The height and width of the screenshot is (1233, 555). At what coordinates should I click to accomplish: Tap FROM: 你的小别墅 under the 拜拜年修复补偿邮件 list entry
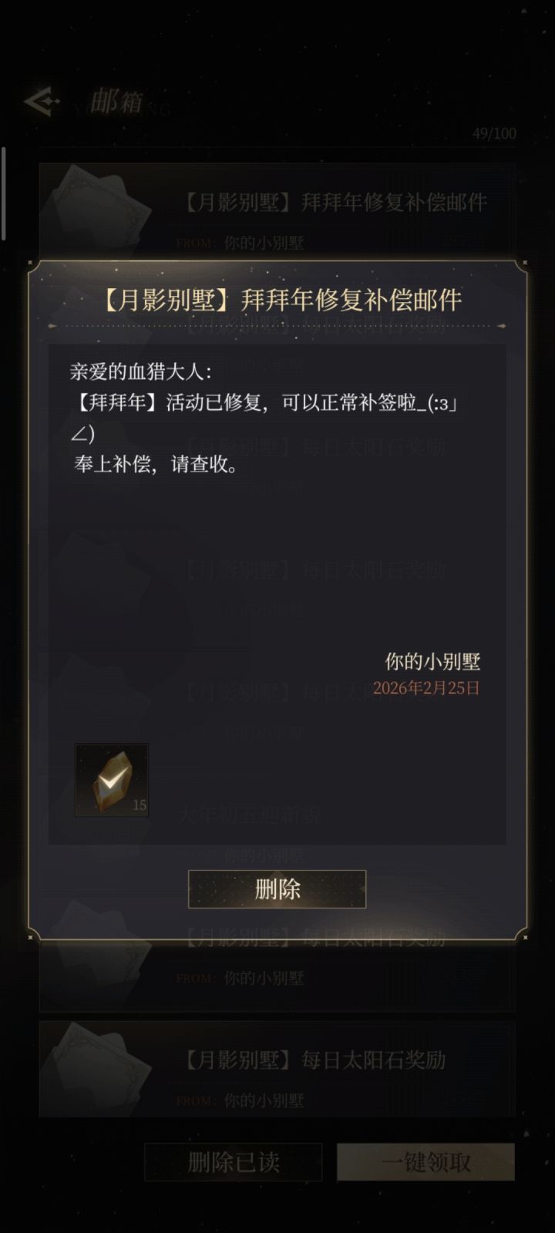240,243
